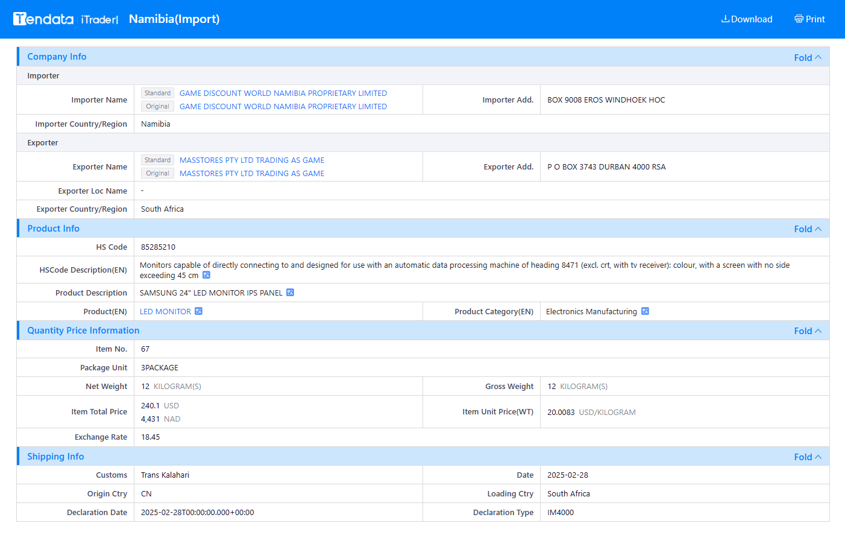Click the 3PACKAGE package unit value
Image resolution: width=845 pixels, height=535 pixels.
pos(160,367)
